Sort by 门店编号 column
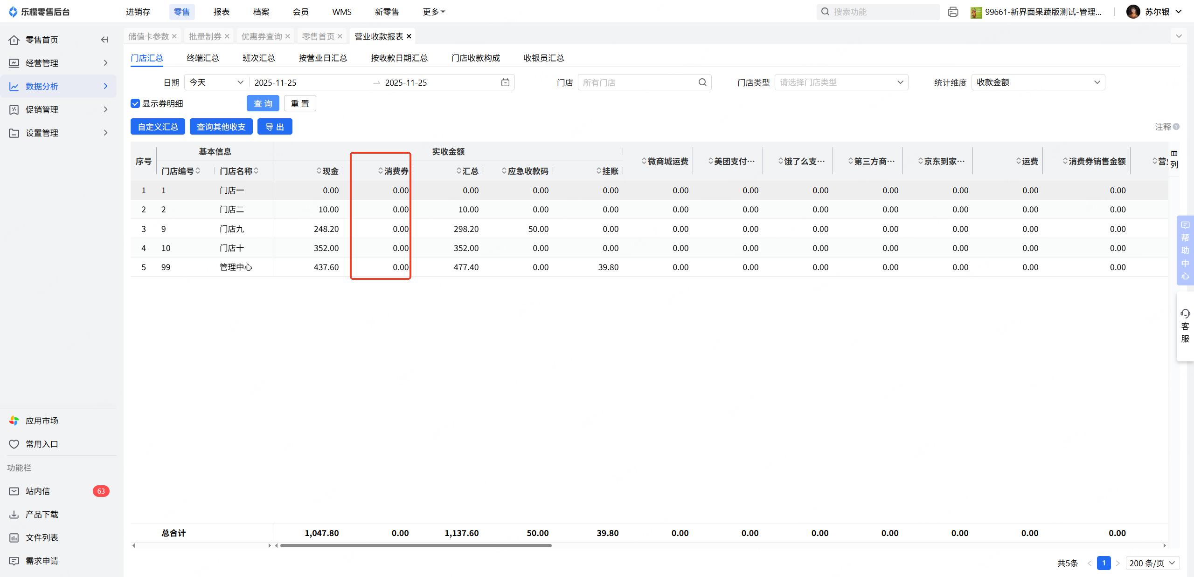1194x577 pixels. tap(181, 171)
